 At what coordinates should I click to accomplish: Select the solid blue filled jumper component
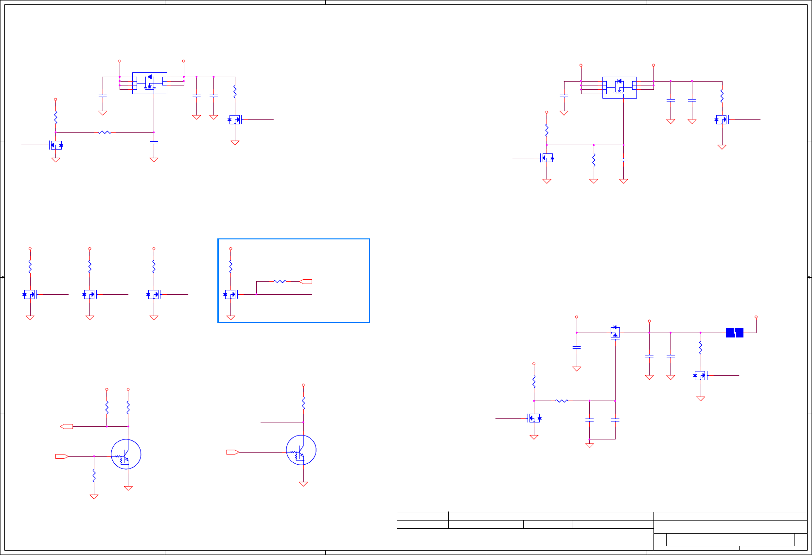735,333
